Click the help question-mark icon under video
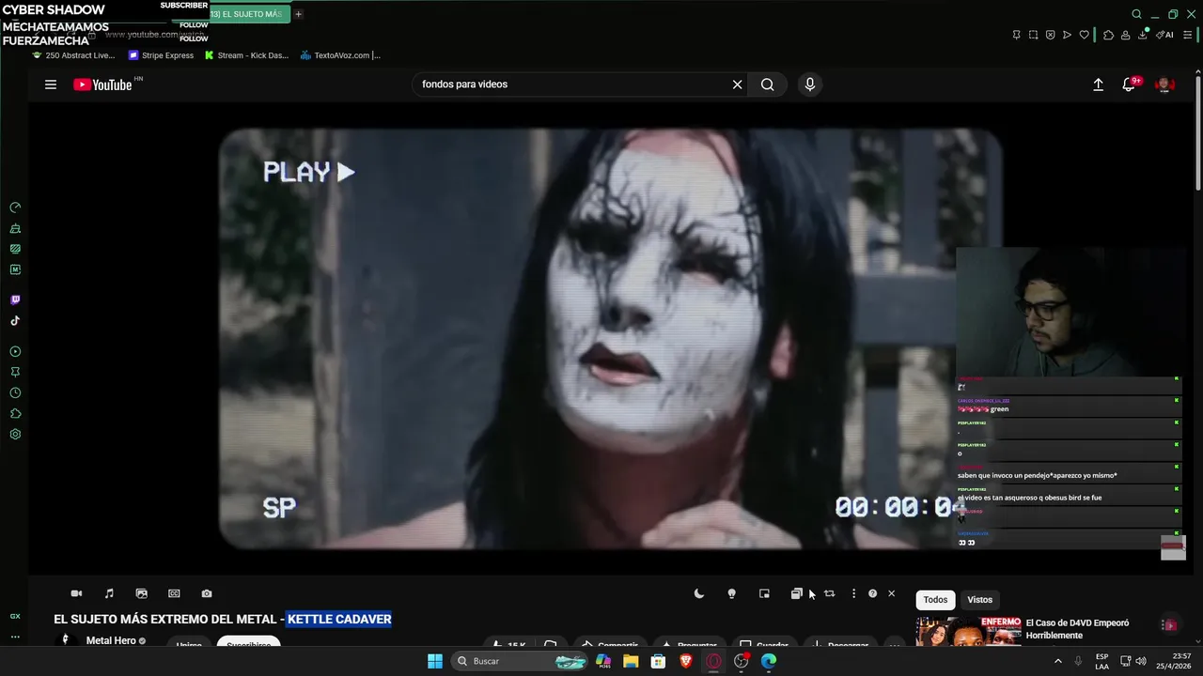This screenshot has height=676, width=1203. [x=872, y=593]
